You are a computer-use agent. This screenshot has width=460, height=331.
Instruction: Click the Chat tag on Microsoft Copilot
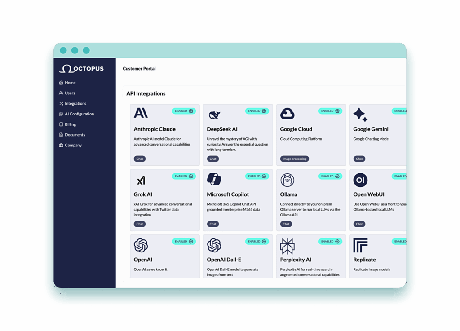tap(213, 224)
